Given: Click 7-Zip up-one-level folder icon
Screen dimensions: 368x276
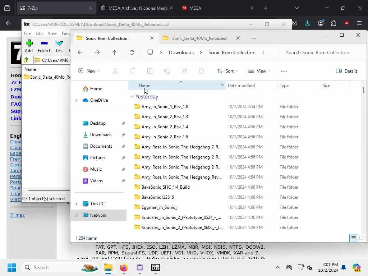Looking at the screenshot, I should [26, 60].
